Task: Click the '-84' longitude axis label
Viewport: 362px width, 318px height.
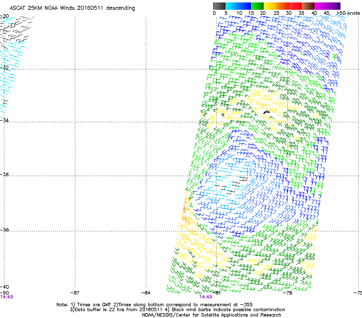Action: pyautogui.click(x=146, y=293)
